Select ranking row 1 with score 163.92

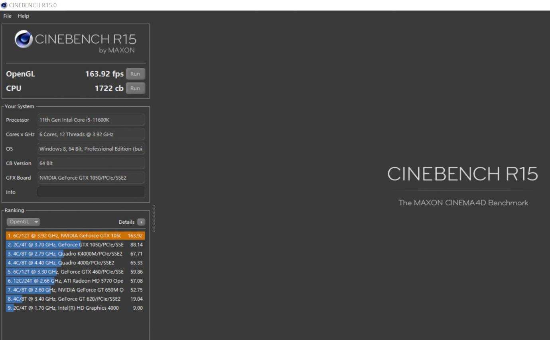click(75, 236)
